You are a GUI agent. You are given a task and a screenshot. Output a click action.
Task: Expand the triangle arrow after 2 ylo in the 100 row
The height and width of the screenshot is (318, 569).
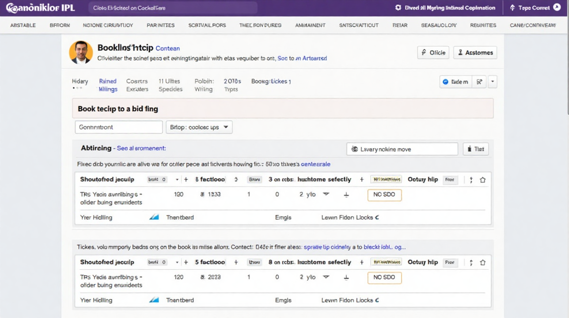[326, 194]
